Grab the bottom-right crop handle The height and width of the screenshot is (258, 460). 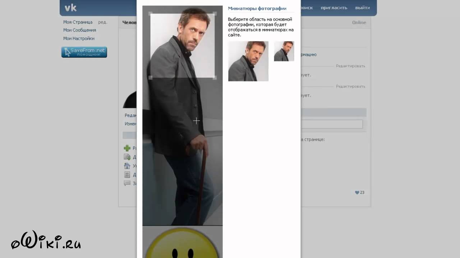(x=215, y=77)
